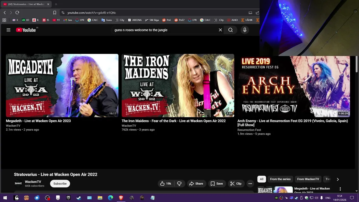Close the Stratovarius browser tab
This screenshot has width=359, height=202.
click(x=48, y=4)
